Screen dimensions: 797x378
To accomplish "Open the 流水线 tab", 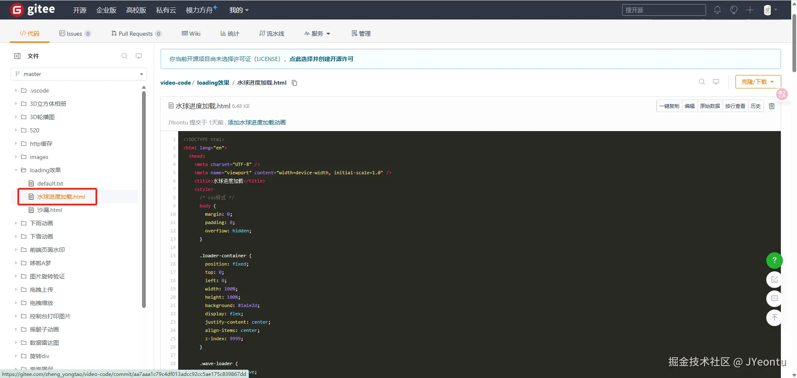I will 272,34.
